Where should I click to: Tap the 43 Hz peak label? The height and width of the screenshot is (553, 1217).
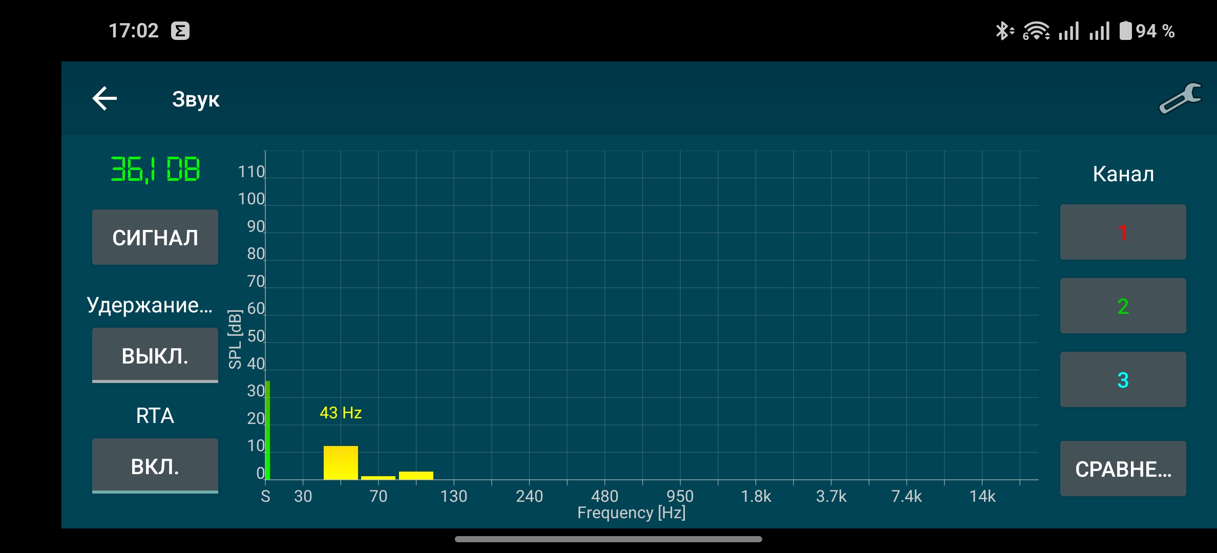click(x=341, y=413)
